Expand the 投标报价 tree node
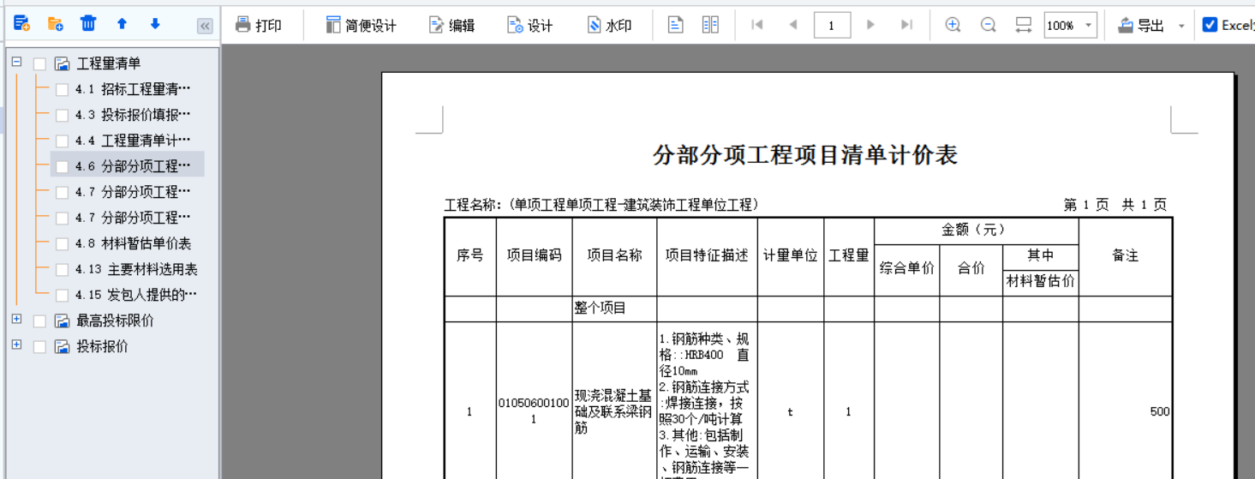1255x479 pixels. point(17,345)
